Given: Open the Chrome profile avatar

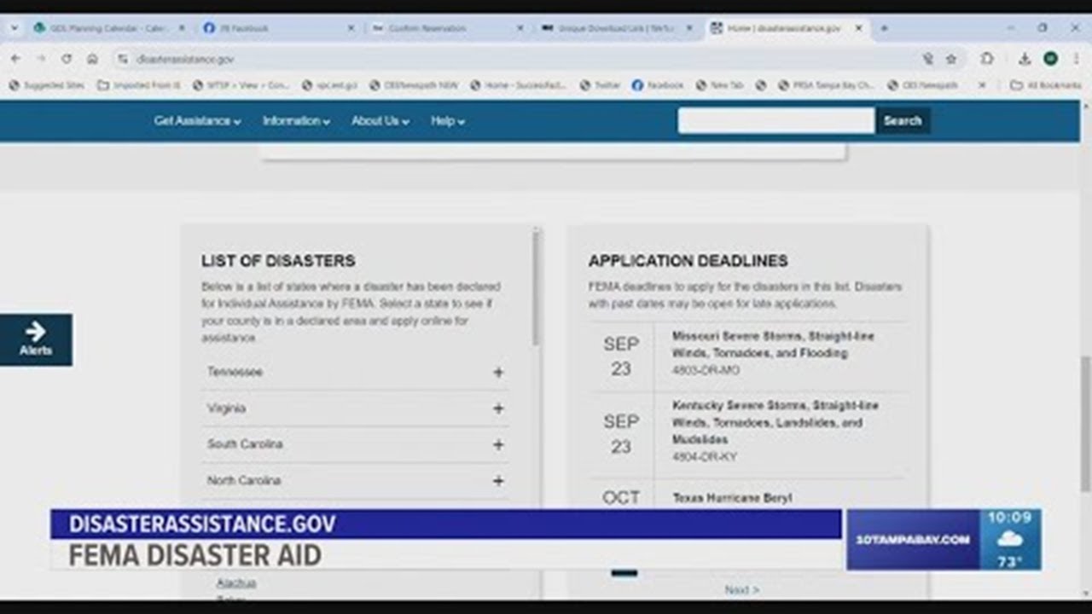Looking at the screenshot, I should coord(1050,59).
